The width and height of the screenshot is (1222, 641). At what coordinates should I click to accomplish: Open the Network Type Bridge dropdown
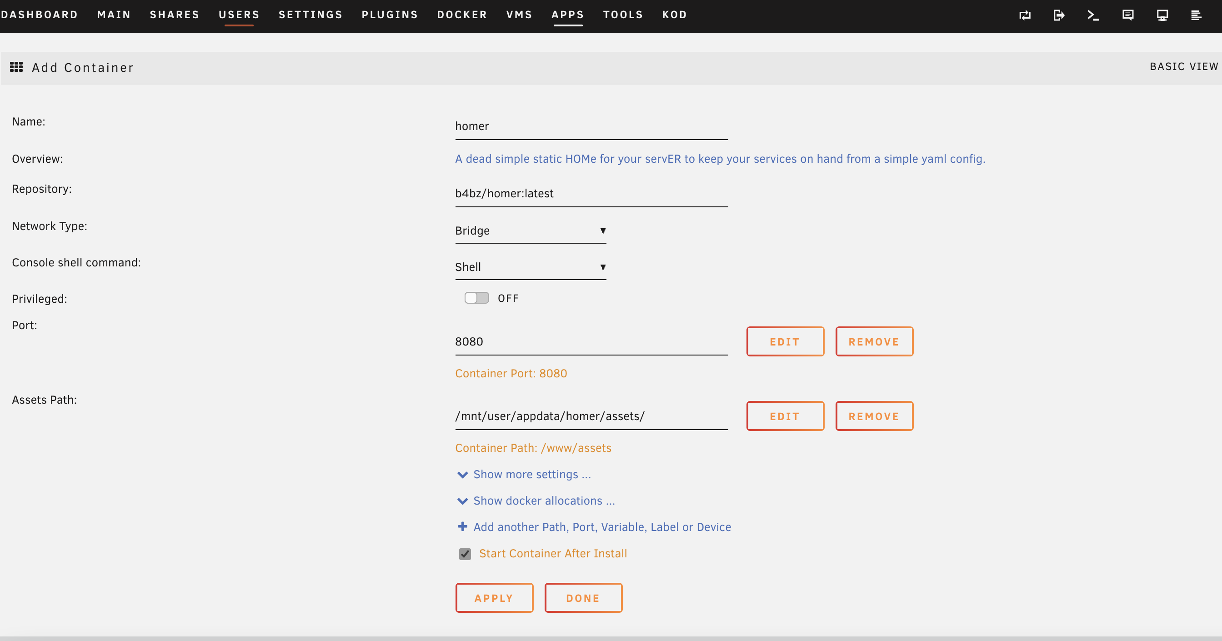tap(530, 231)
